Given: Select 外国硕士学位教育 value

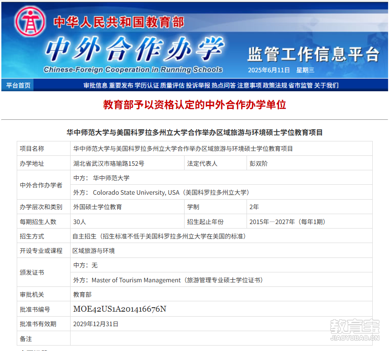Looking at the screenshot, I should 98,207.
